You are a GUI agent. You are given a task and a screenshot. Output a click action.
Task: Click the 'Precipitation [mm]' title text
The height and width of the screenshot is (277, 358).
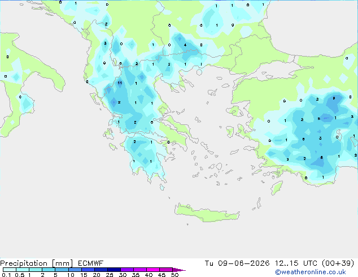click(x=37, y=263)
